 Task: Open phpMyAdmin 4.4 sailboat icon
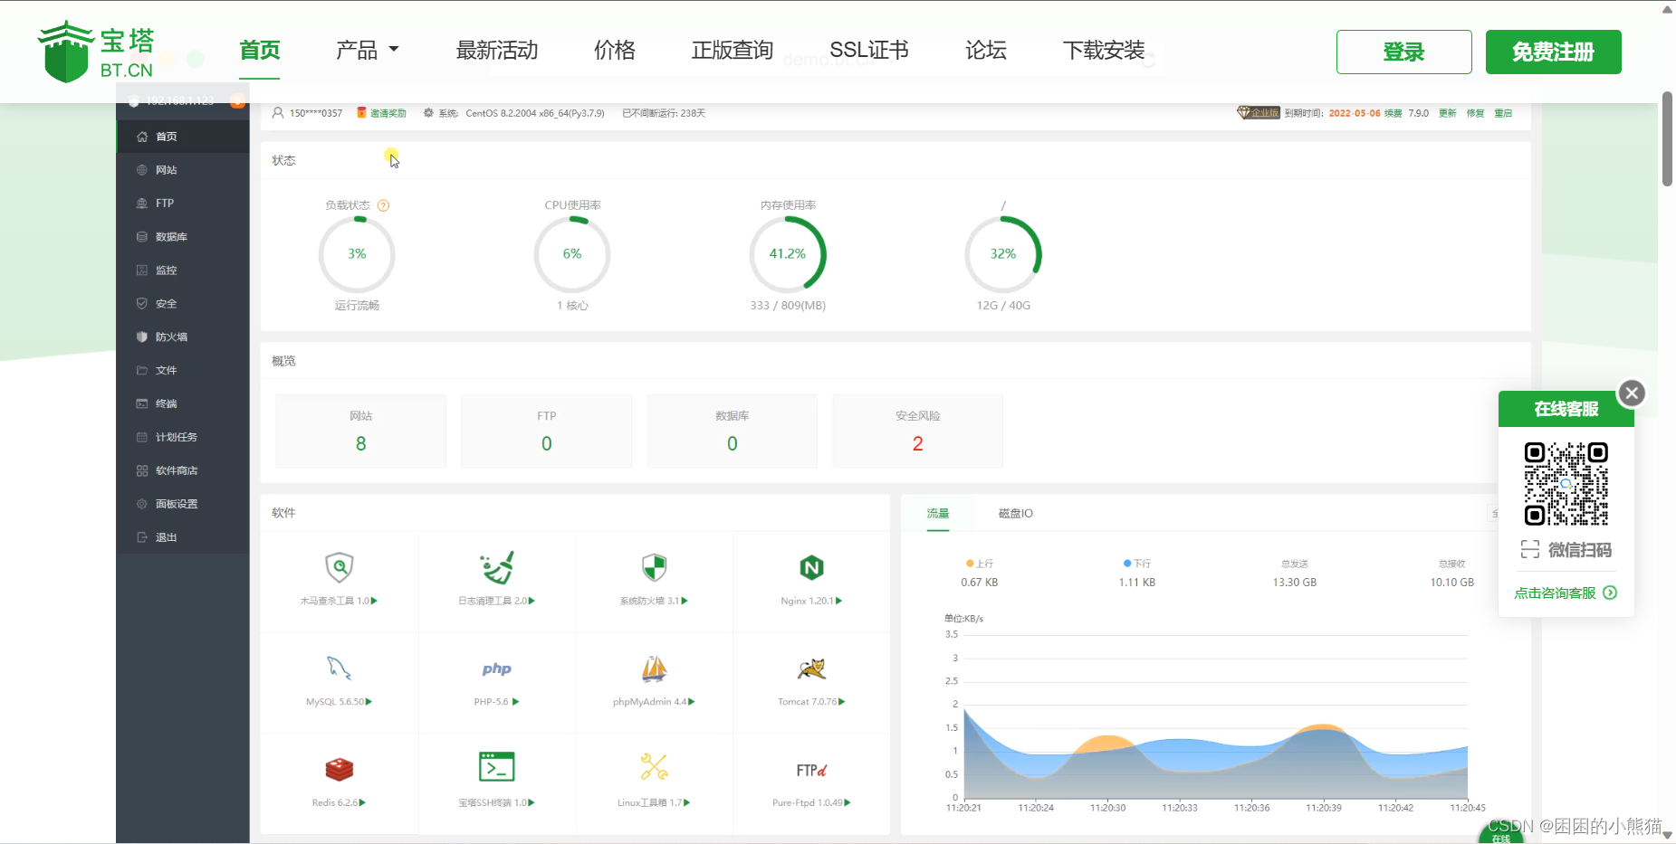pyautogui.click(x=654, y=669)
